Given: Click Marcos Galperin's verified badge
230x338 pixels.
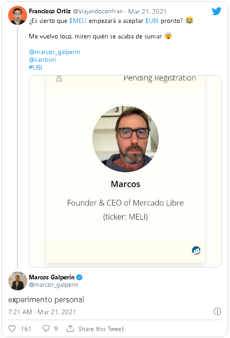Looking at the screenshot, I should 79,277.
